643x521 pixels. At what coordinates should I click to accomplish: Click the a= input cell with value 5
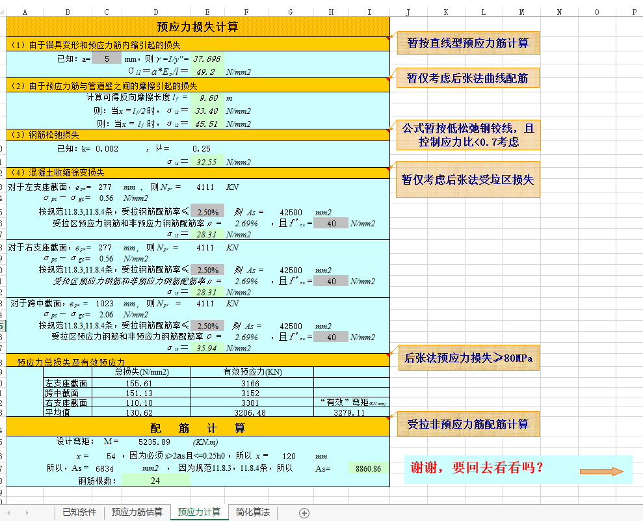pos(107,59)
